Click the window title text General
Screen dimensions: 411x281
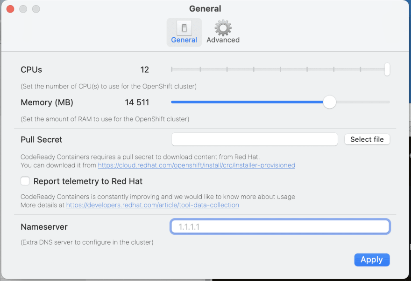205,9
